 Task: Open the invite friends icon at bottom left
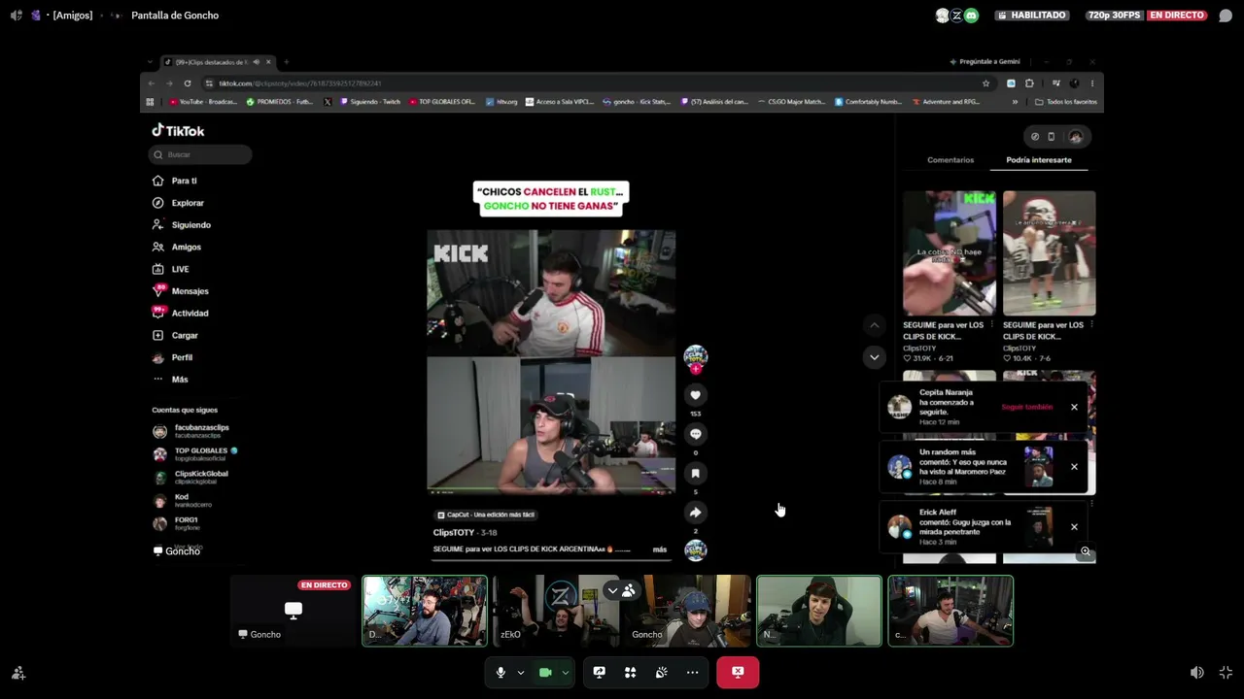pyautogui.click(x=17, y=672)
